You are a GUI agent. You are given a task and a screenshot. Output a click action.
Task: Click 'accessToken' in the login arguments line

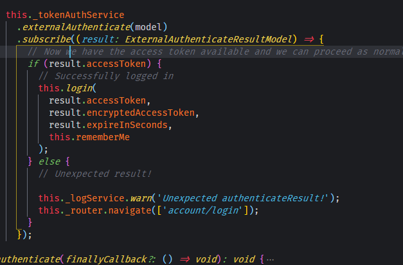coord(116,100)
